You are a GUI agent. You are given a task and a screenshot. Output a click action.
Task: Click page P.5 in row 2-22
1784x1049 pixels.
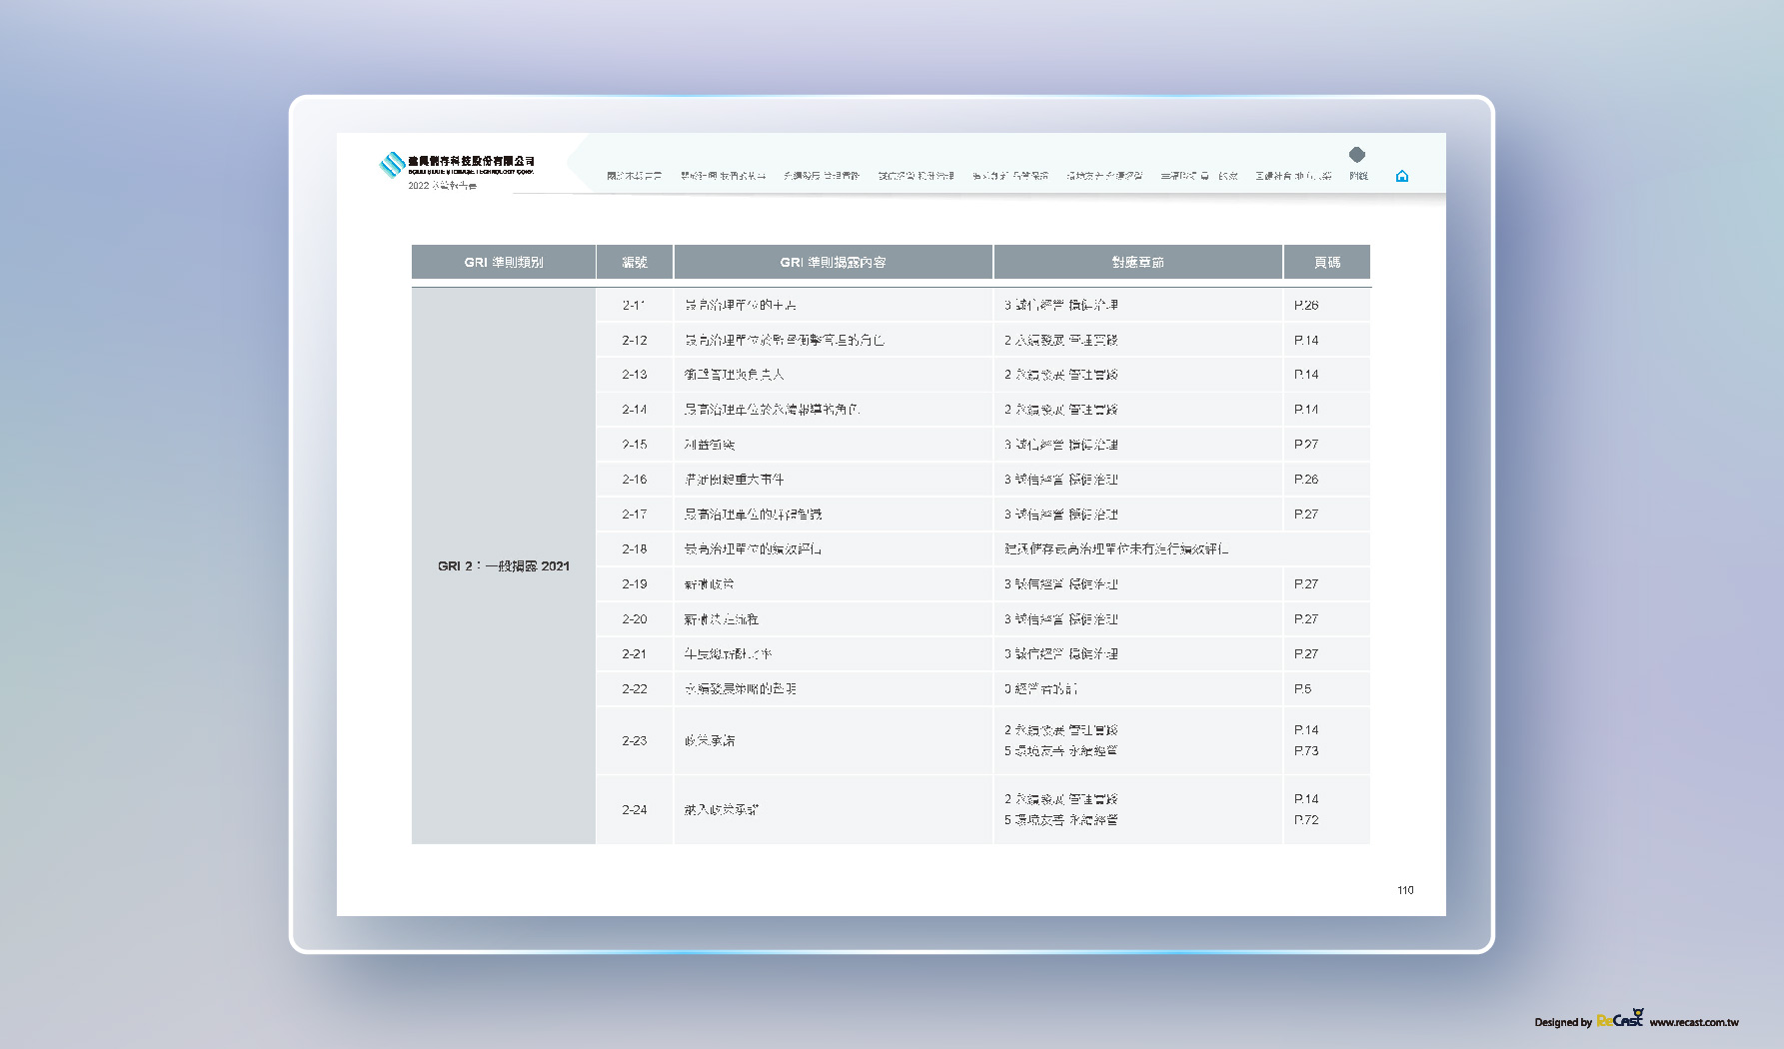[1302, 689]
